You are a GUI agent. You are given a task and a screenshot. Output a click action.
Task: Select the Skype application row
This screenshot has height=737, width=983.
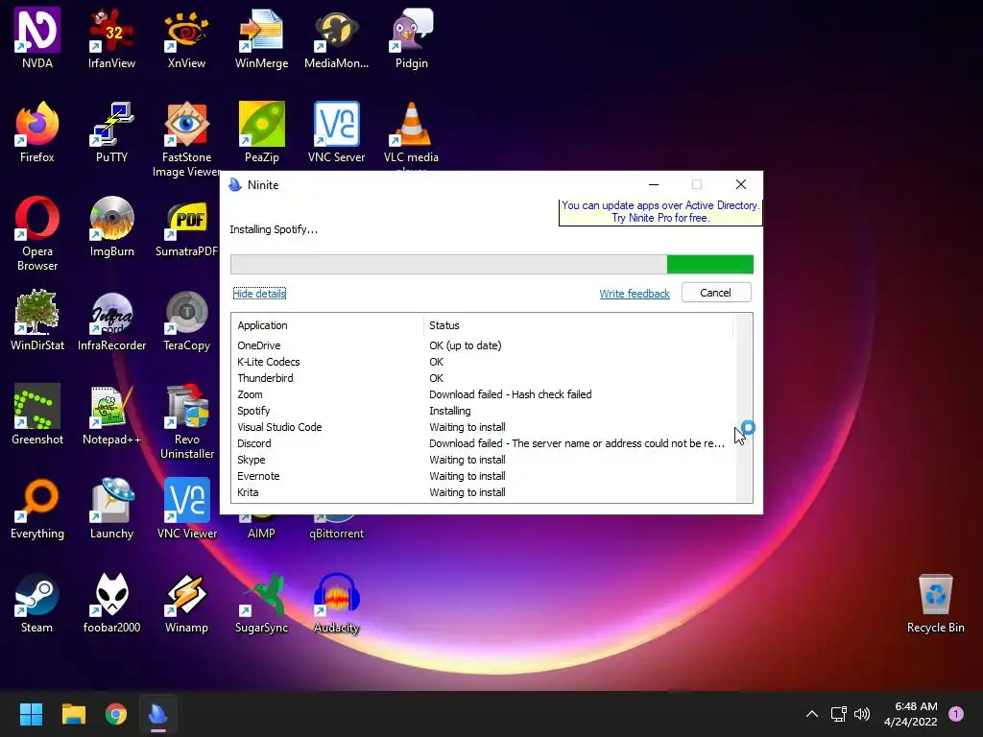(482, 460)
